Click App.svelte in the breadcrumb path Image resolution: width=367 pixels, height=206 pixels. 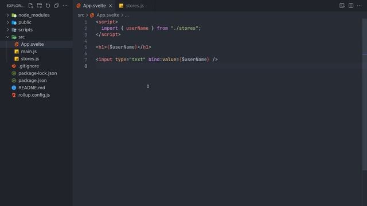(x=108, y=15)
